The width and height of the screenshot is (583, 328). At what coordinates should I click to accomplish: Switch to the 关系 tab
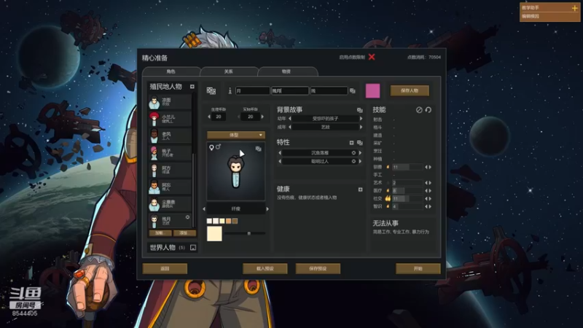pyautogui.click(x=229, y=71)
